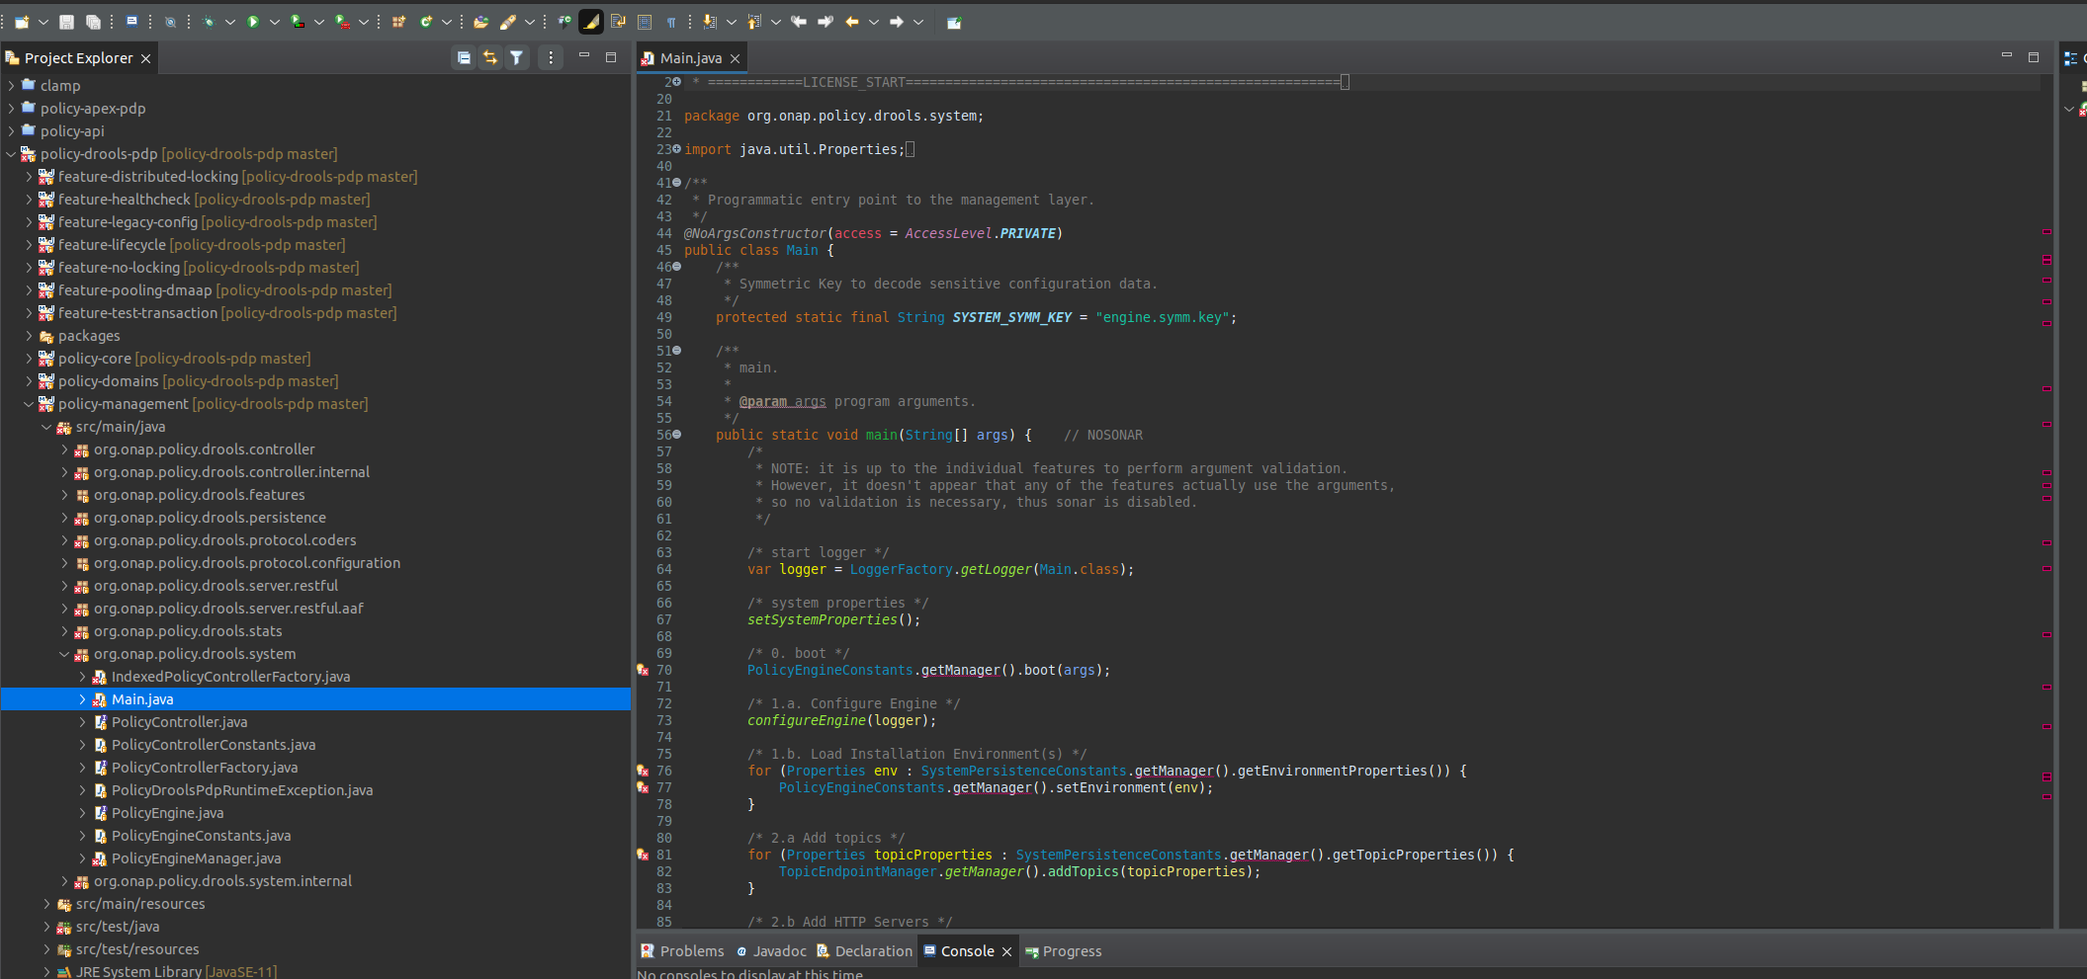Navigate Forward with the right arrow icon

pyautogui.click(x=897, y=22)
